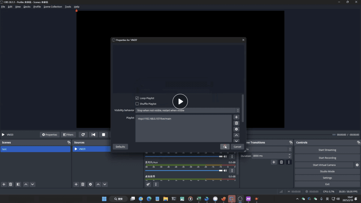Click the Exit button in Controls
This screenshot has height=203, width=361.
coord(327,184)
